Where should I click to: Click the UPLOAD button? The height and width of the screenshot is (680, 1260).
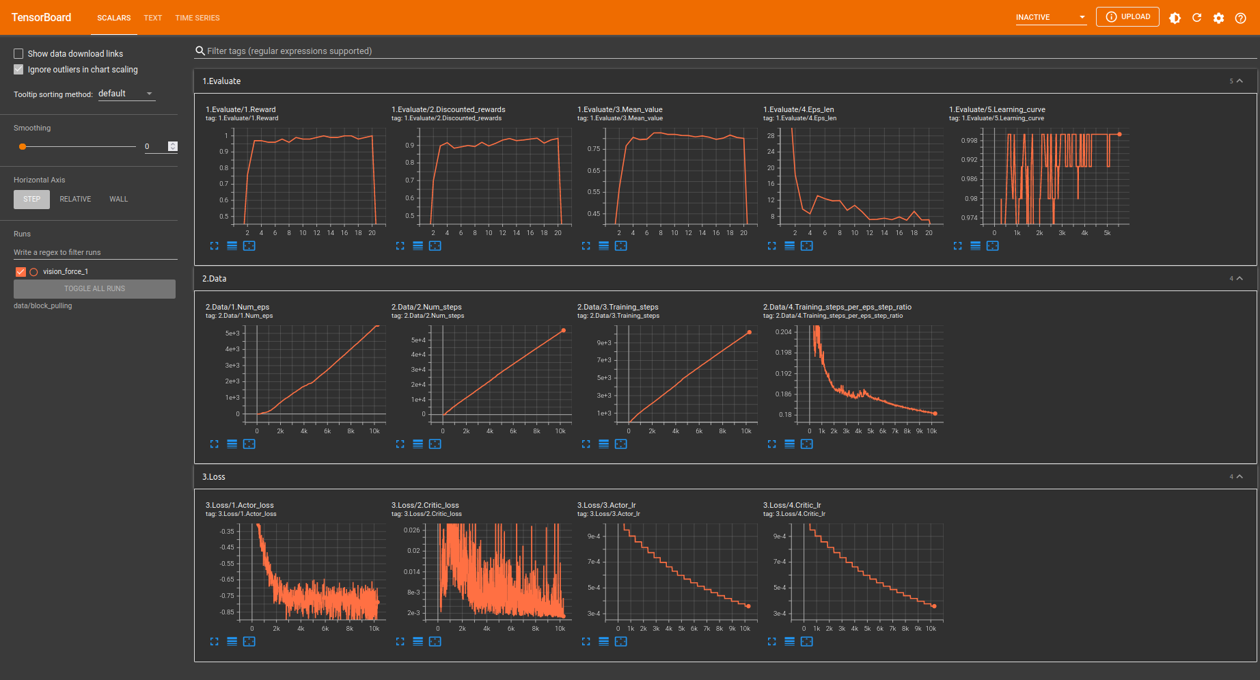[x=1127, y=16]
